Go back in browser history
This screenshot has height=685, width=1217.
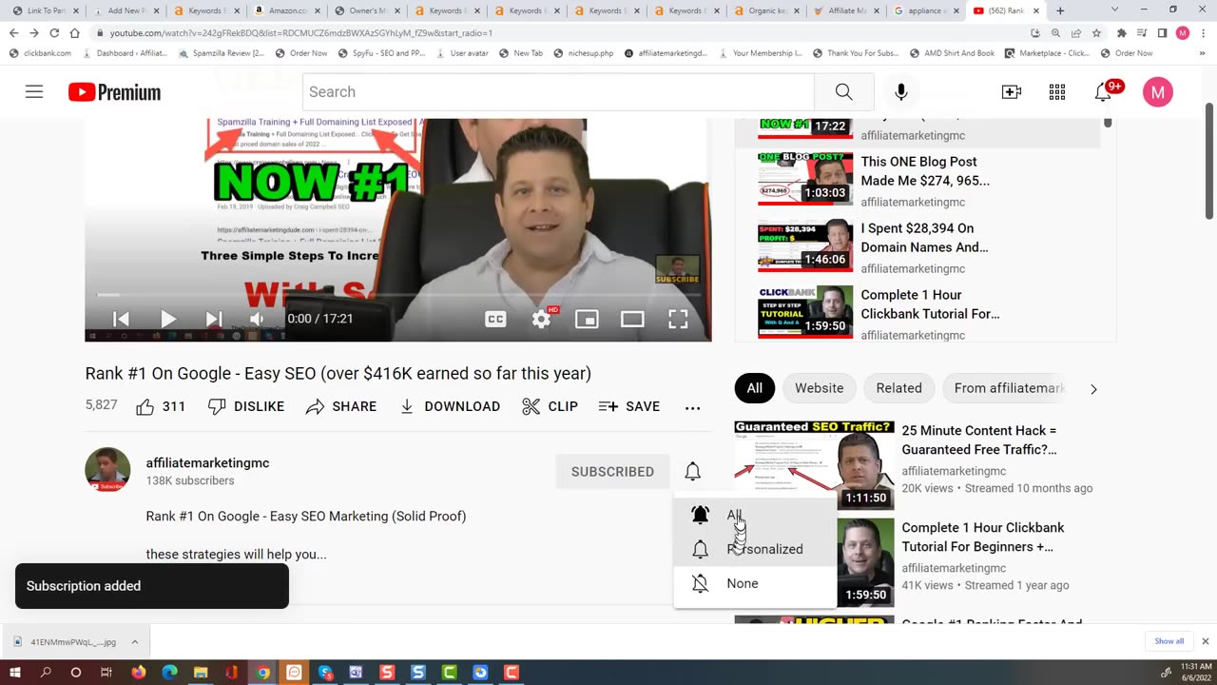(13, 32)
